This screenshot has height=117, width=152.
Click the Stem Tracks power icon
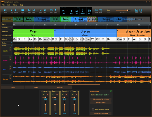(111, 91)
